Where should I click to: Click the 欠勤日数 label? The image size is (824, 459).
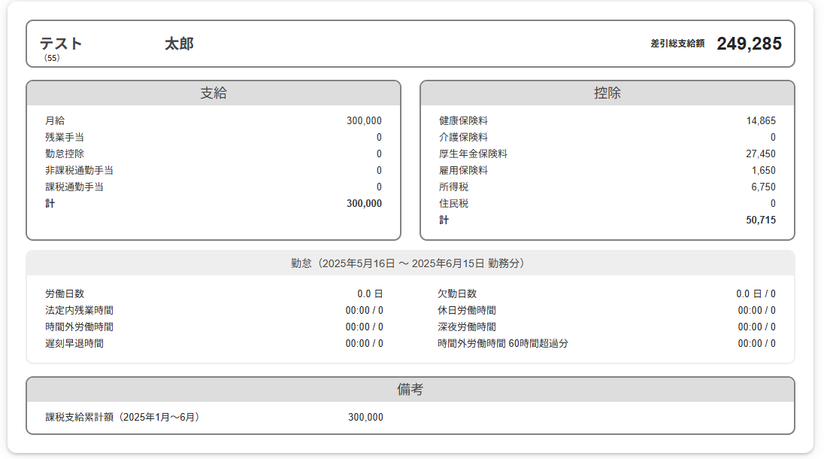(457, 294)
